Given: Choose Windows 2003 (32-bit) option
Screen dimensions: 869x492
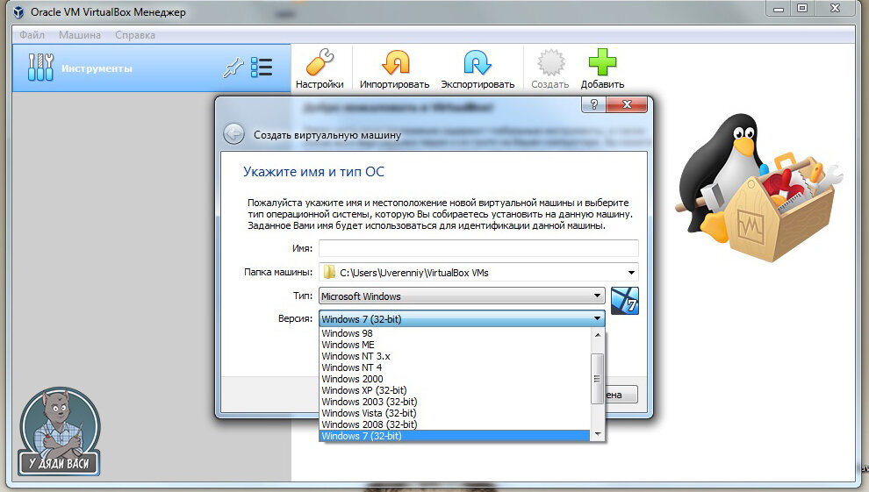Looking at the screenshot, I should (x=455, y=402).
